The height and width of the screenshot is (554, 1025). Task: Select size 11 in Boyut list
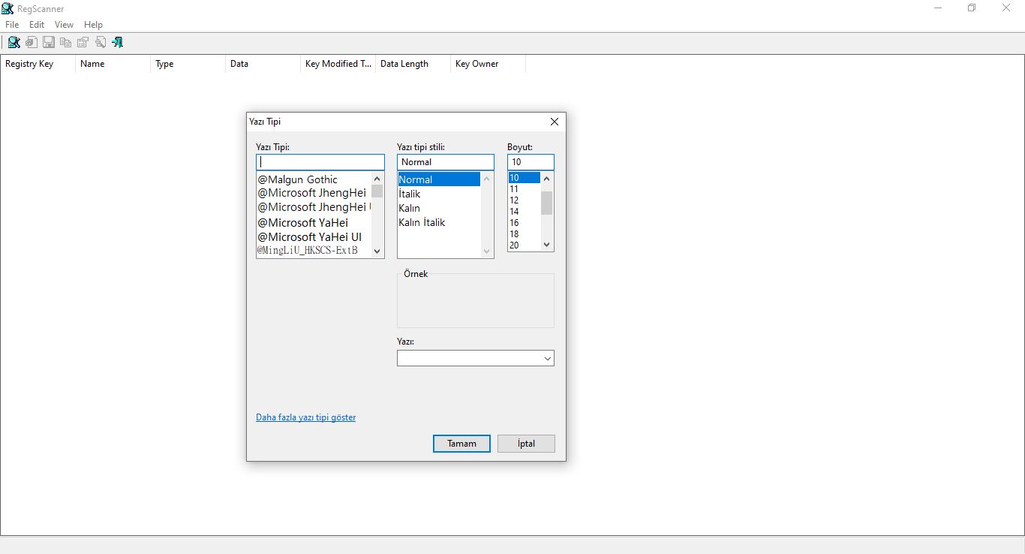[525, 189]
